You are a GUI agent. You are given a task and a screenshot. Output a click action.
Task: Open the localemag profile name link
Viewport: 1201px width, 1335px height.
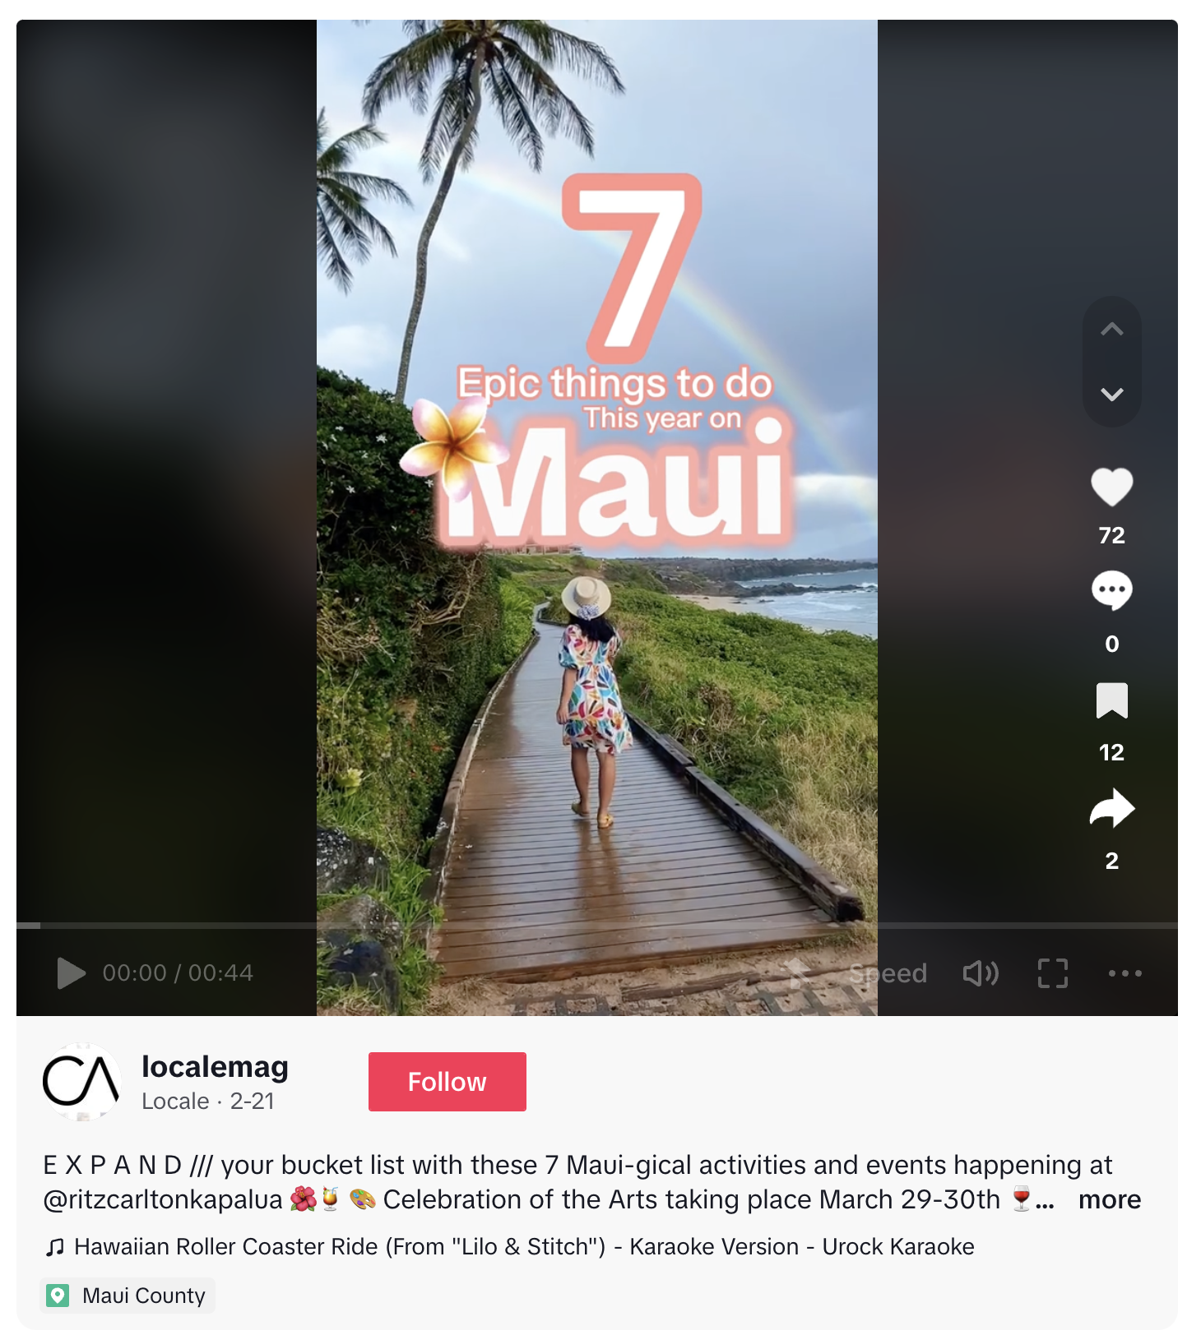pyautogui.click(x=215, y=1067)
